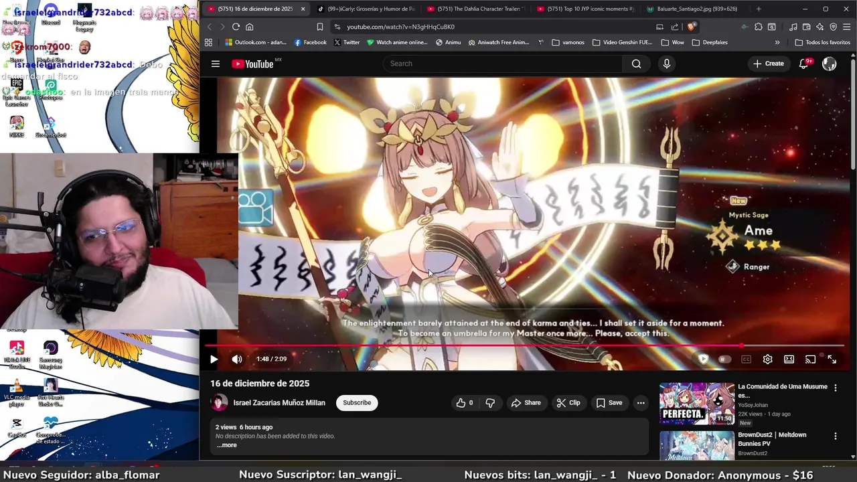857x482 pixels.
Task: Close the 16 de diciembre de 2025 tab
Action: coord(303,9)
